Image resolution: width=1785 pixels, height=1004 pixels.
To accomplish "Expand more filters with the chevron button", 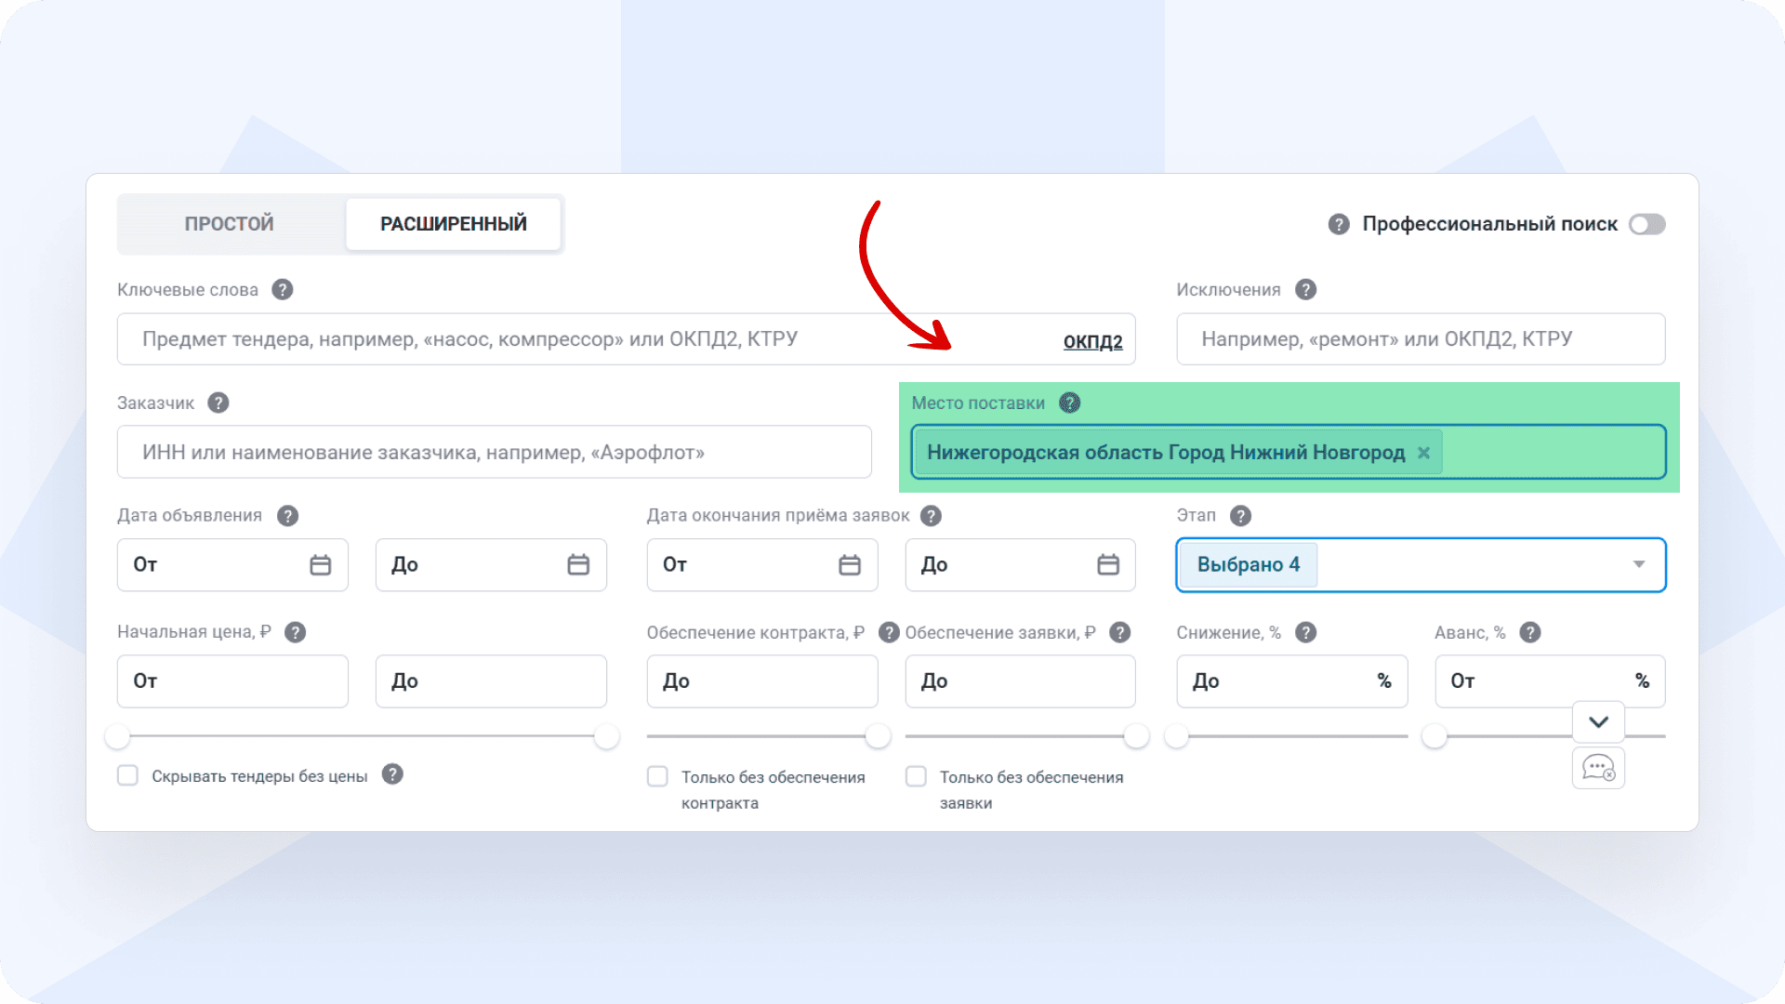I will click(x=1597, y=722).
